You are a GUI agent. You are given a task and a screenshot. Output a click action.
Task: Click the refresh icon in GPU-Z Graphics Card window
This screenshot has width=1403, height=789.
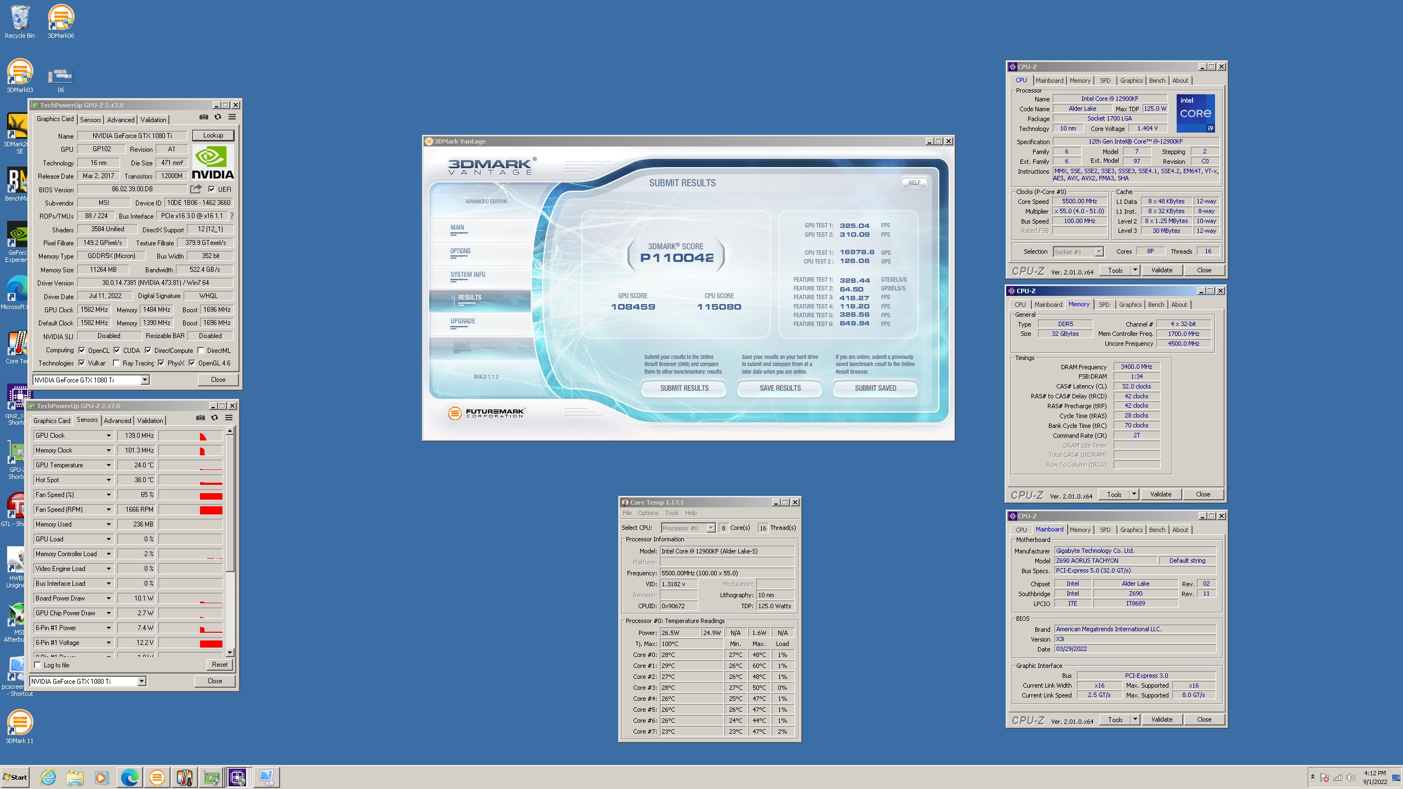pyautogui.click(x=218, y=117)
